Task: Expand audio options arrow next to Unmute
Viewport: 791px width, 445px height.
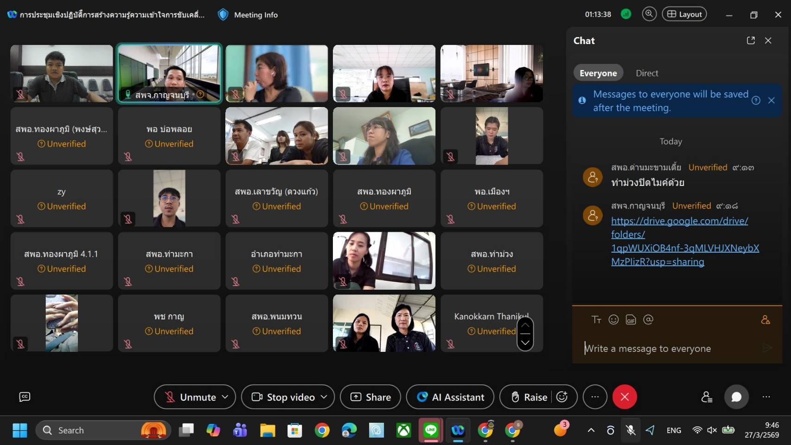Action: pyautogui.click(x=225, y=397)
